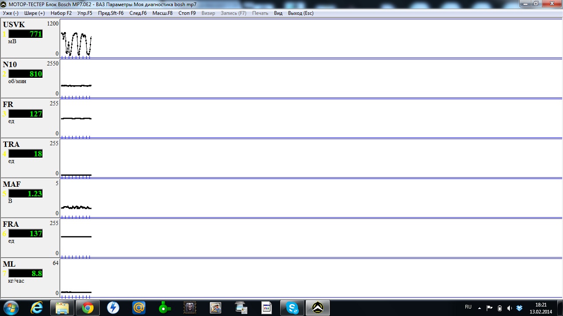The height and width of the screenshot is (316, 563).
Task: Open Windows Explorer folder from the taskbar
Action: tap(62, 308)
